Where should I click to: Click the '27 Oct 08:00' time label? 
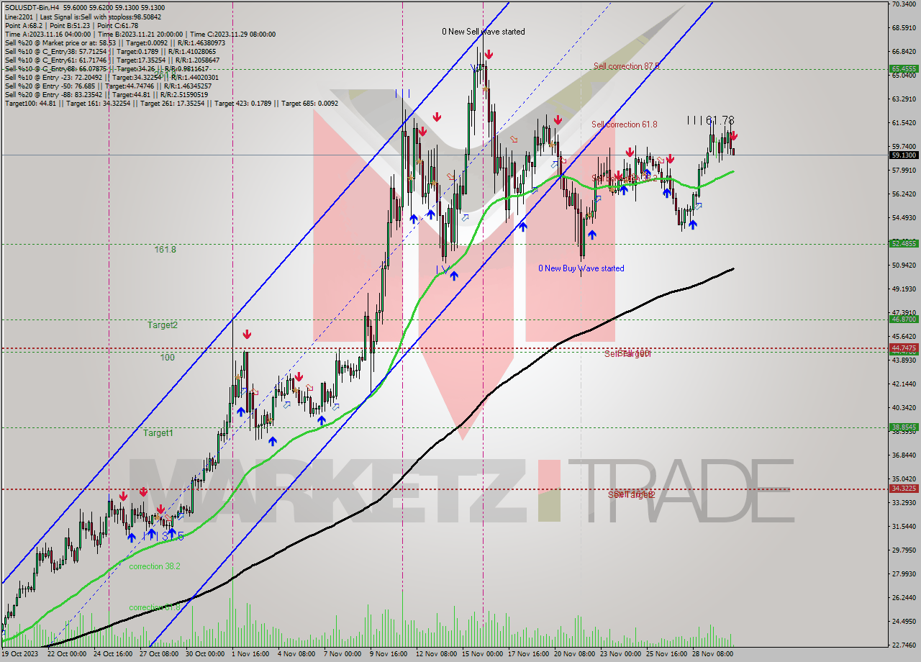point(158,655)
